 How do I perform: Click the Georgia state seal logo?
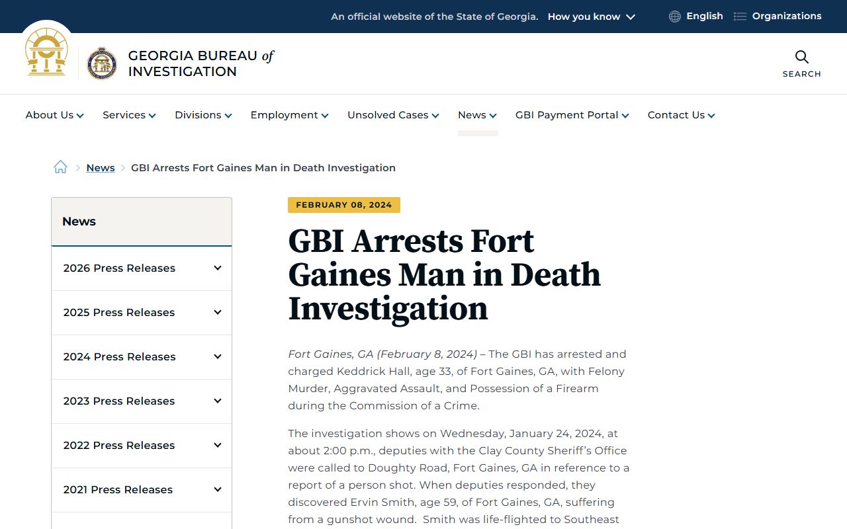click(x=46, y=52)
